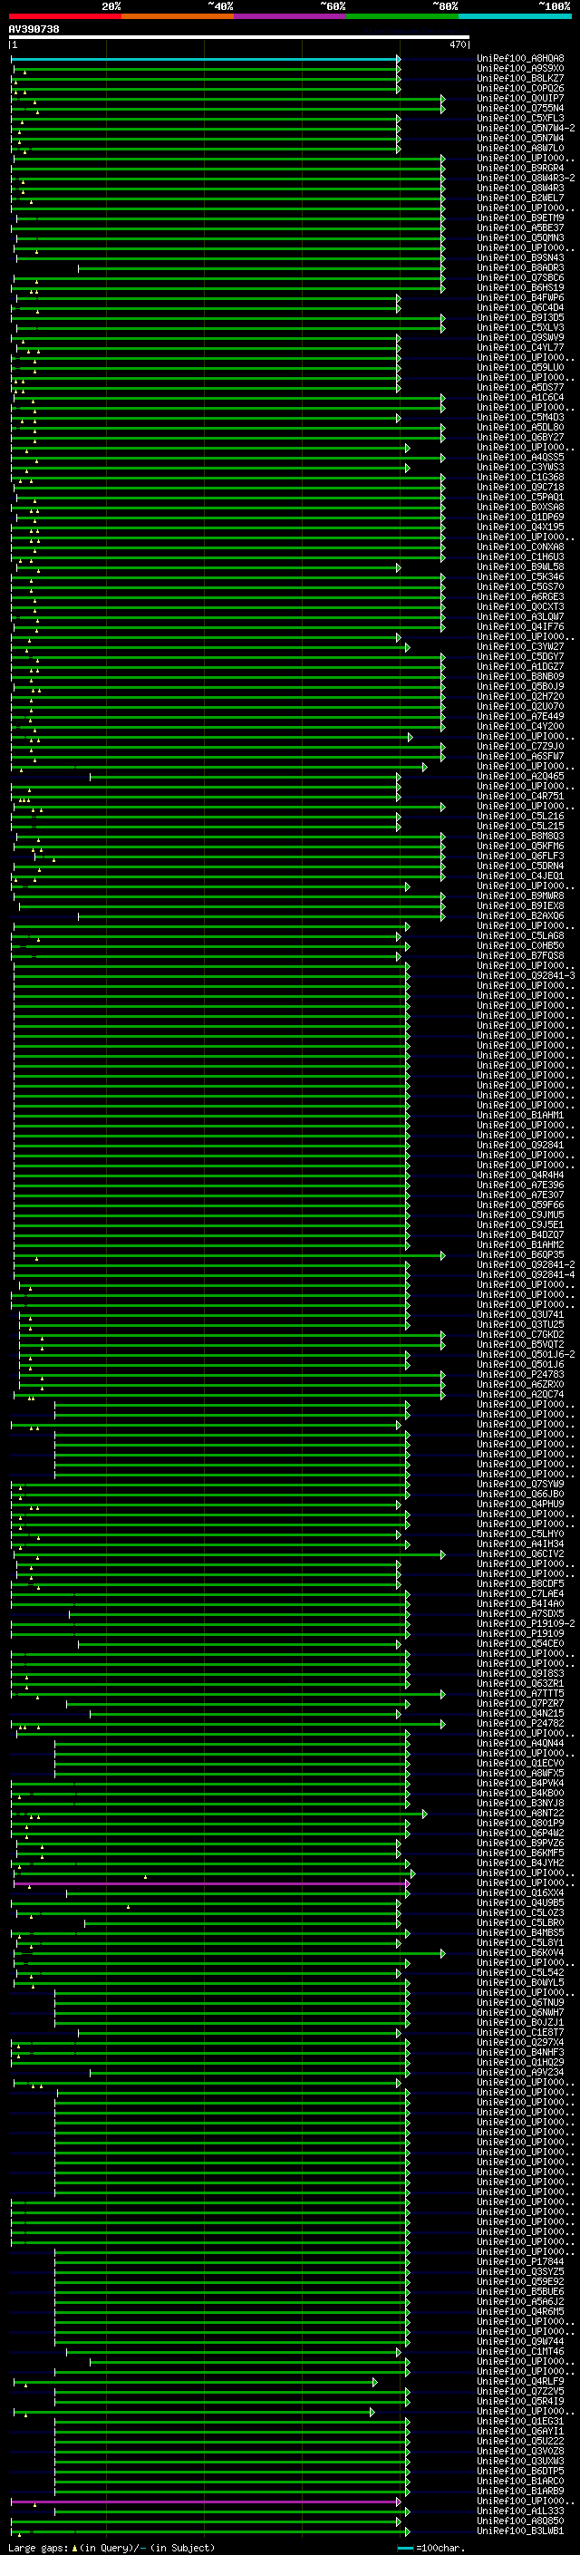Image resolution: width=580 pixels, height=2555 pixels.
Task: Open hit UniRef100_A9S9X0
Action: (520, 69)
